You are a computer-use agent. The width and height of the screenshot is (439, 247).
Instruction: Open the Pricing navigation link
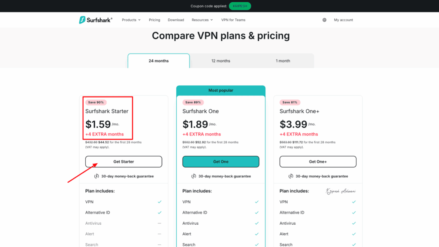point(154,20)
